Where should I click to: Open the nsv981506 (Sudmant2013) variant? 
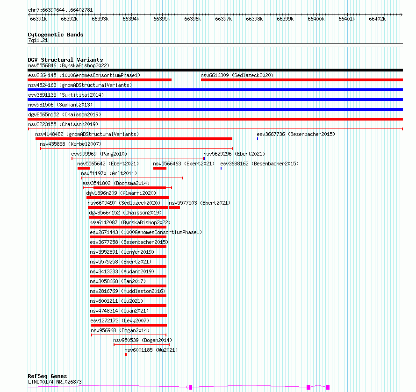click(60, 105)
